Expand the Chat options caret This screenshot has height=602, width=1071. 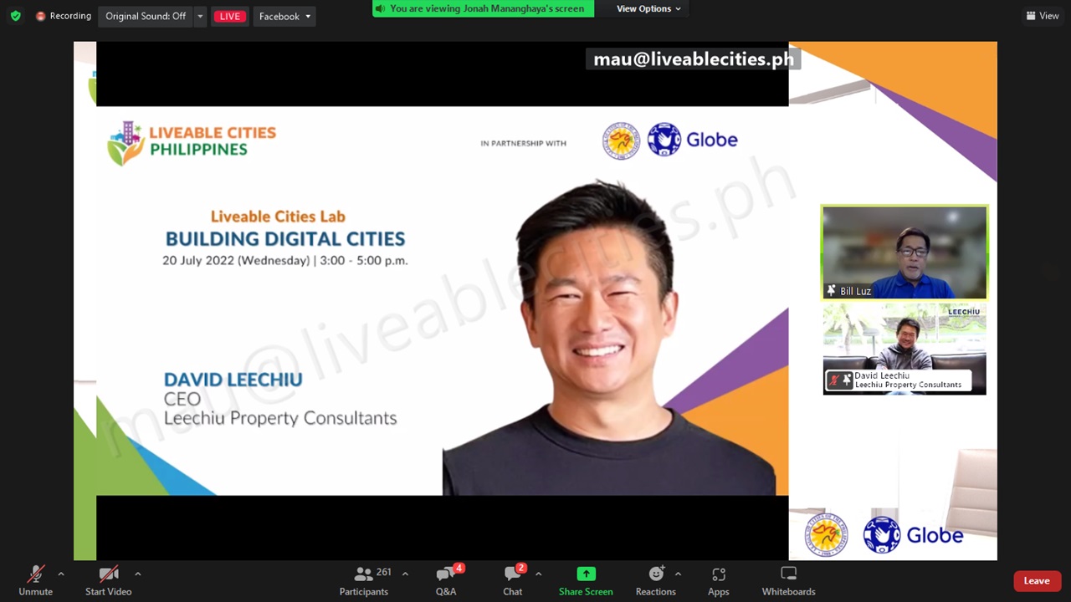tap(538, 574)
